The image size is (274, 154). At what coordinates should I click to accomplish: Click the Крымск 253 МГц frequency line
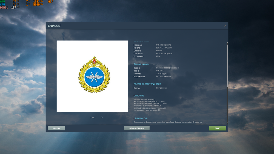click(149, 101)
